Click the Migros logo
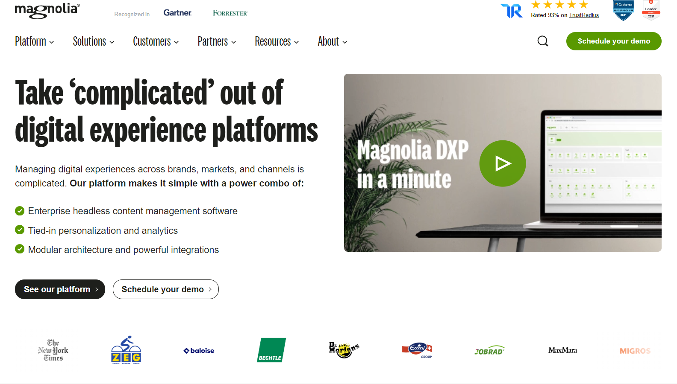This screenshot has width=677, height=384. point(635,351)
